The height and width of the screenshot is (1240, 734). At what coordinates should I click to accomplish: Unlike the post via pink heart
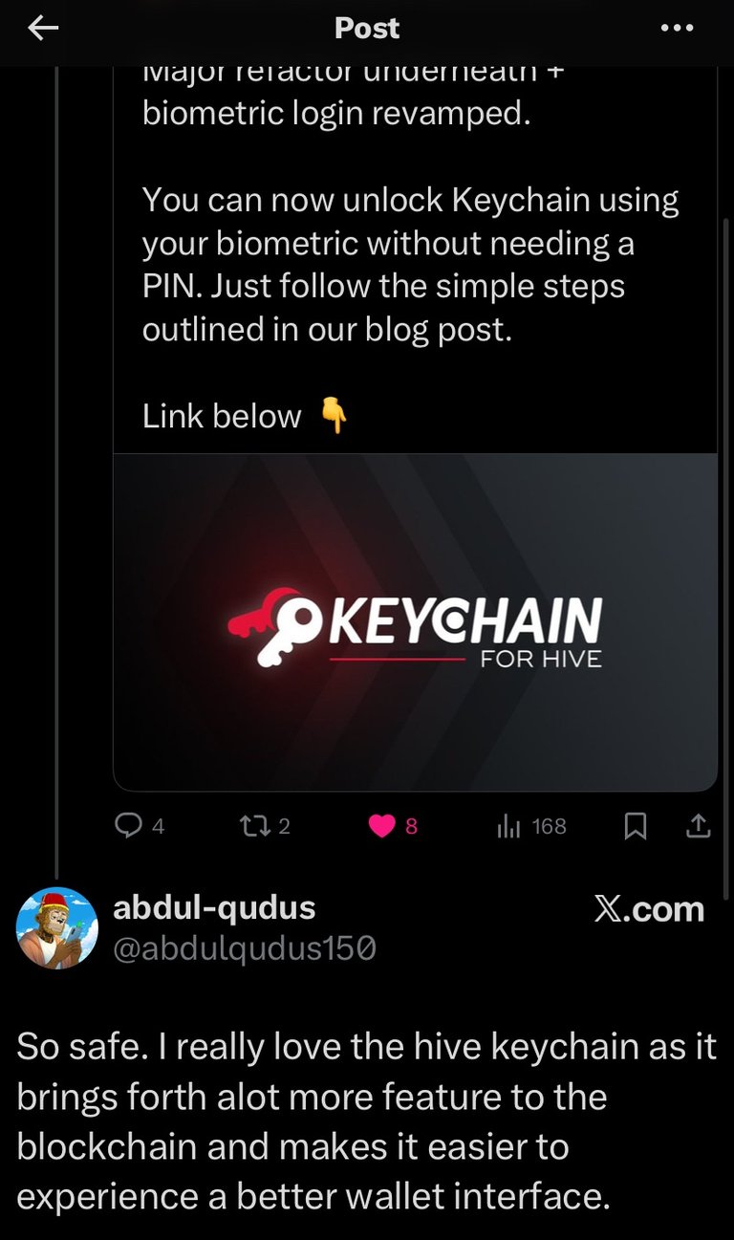pos(381,826)
